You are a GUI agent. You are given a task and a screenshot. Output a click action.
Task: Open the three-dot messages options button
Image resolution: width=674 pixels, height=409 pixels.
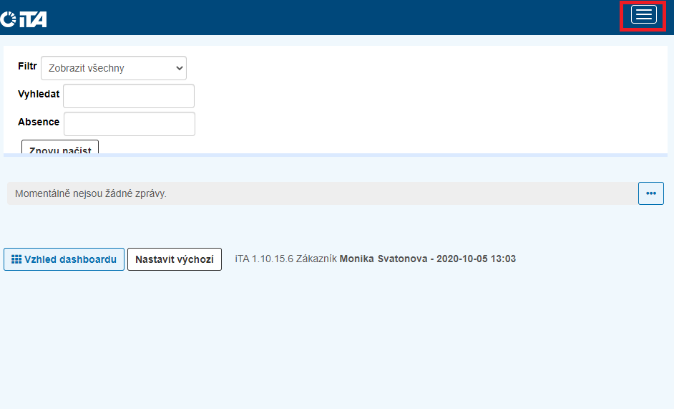[650, 193]
